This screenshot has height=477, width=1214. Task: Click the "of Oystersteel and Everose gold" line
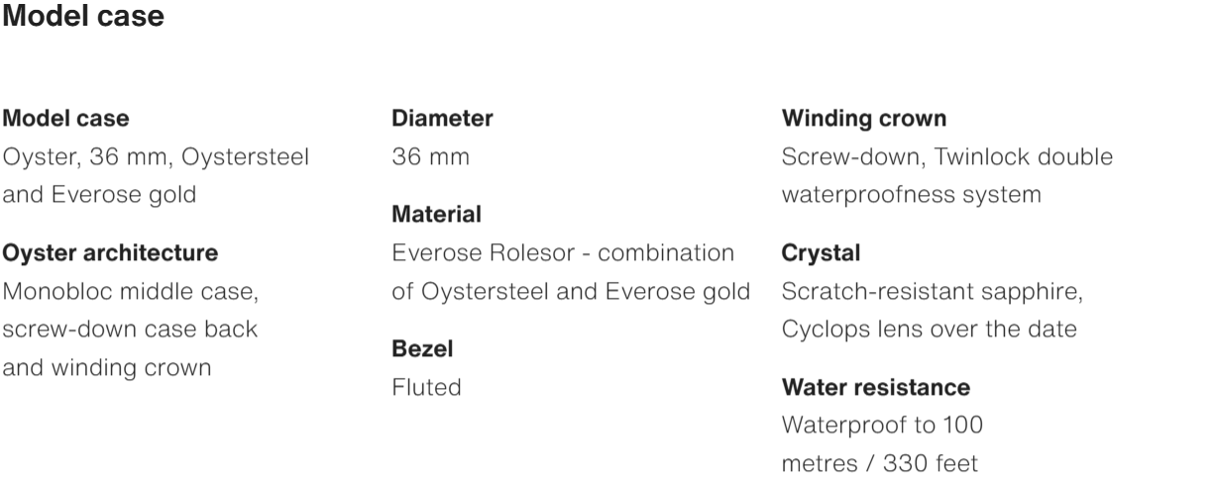pos(571,292)
